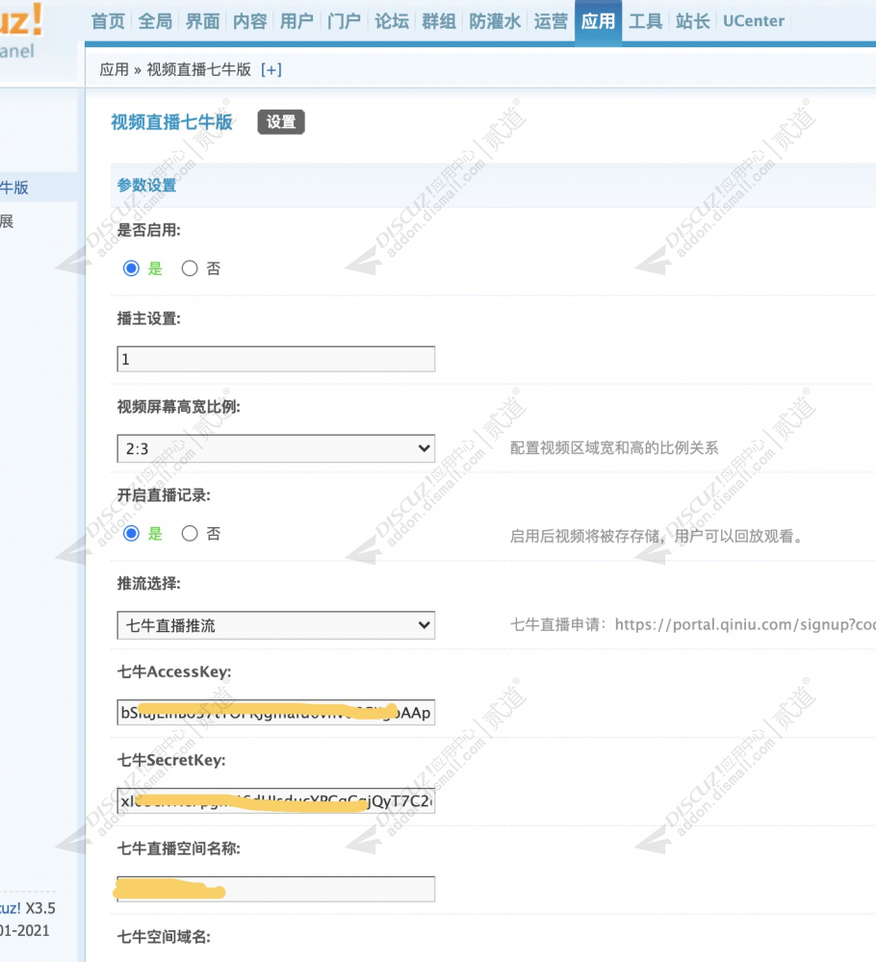Click the 开启直播记录: label
The height and width of the screenshot is (962, 876).
click(x=164, y=495)
